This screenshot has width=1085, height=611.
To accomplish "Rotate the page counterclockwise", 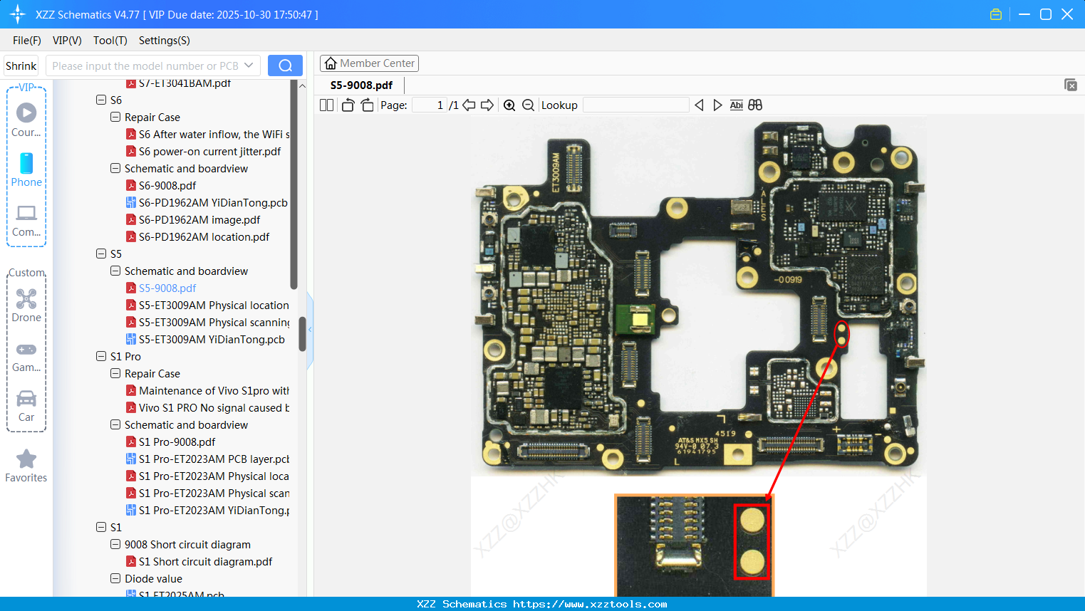I will coord(348,105).
